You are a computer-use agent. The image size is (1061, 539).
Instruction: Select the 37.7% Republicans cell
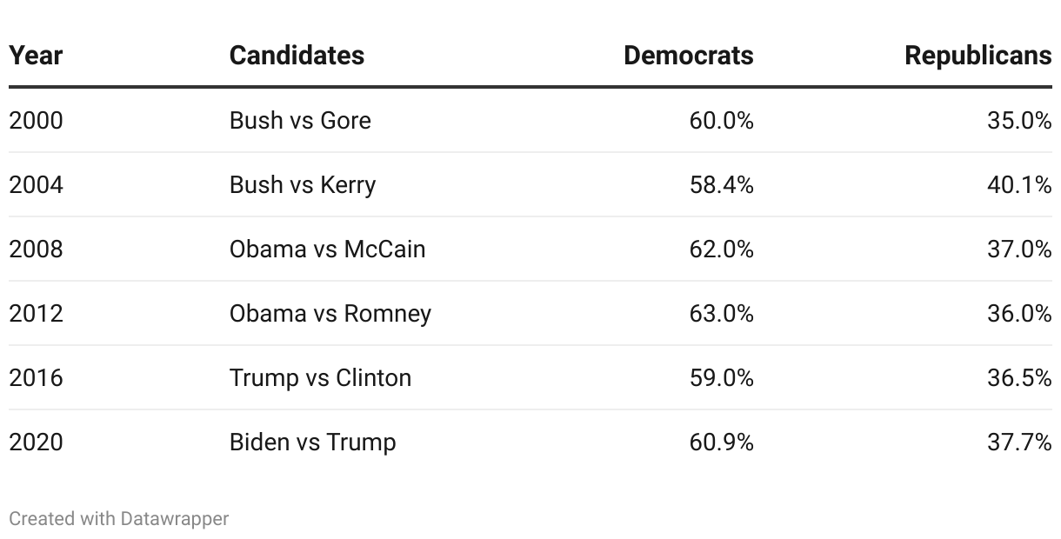pos(1019,442)
